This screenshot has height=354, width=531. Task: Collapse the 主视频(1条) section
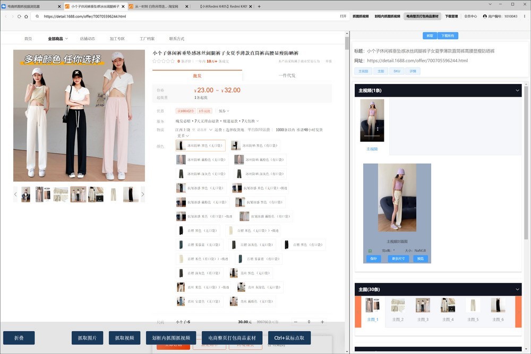click(x=518, y=90)
